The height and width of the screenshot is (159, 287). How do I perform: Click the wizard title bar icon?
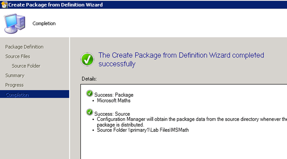(4, 5)
